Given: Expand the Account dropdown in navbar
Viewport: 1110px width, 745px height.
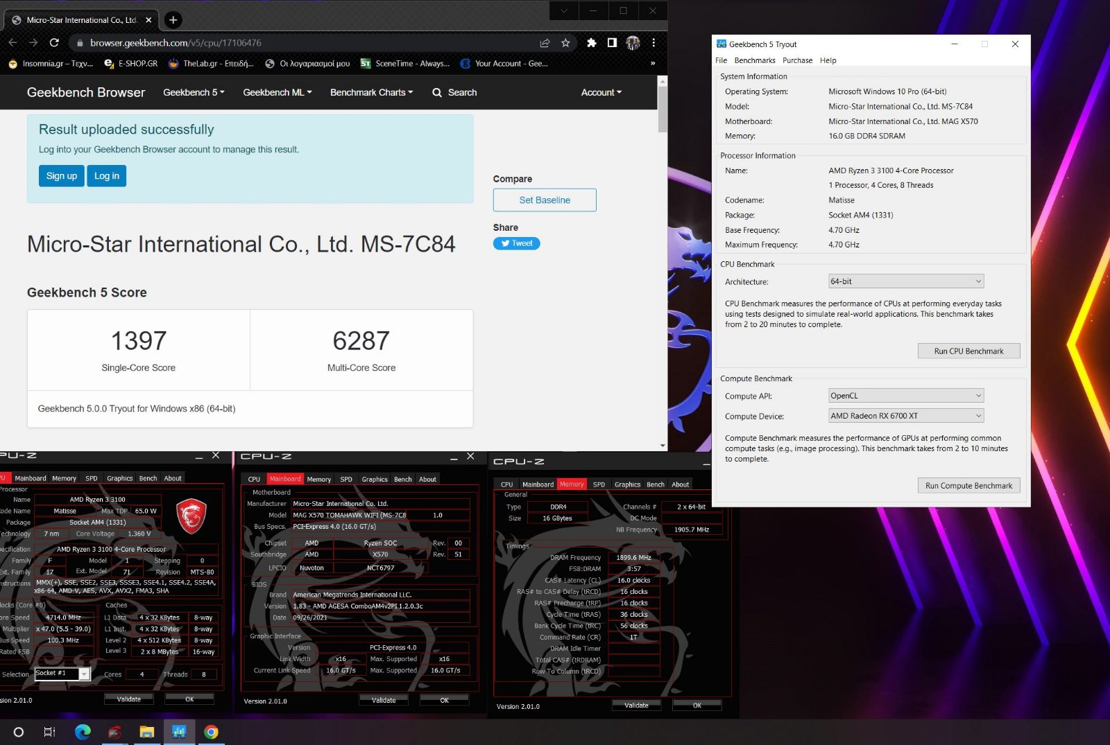Looking at the screenshot, I should [601, 92].
